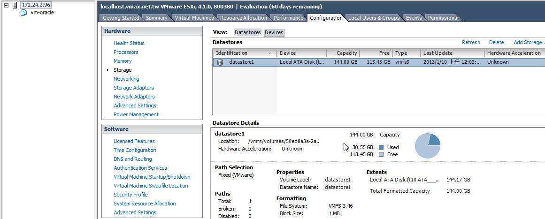Open Processors under Hardware
545x219 pixels.
pyautogui.click(x=126, y=52)
